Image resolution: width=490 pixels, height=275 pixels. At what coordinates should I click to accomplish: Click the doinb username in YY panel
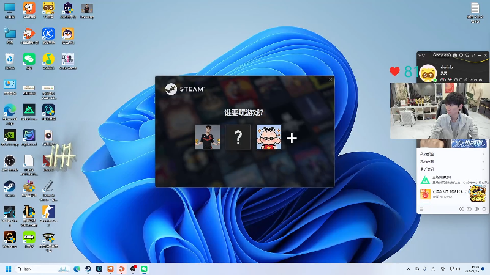447,67
